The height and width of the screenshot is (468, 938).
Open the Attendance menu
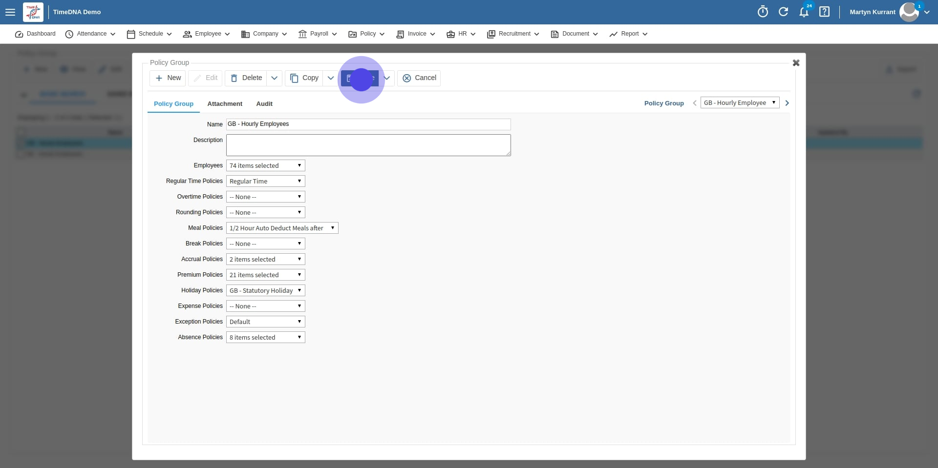pyautogui.click(x=90, y=34)
